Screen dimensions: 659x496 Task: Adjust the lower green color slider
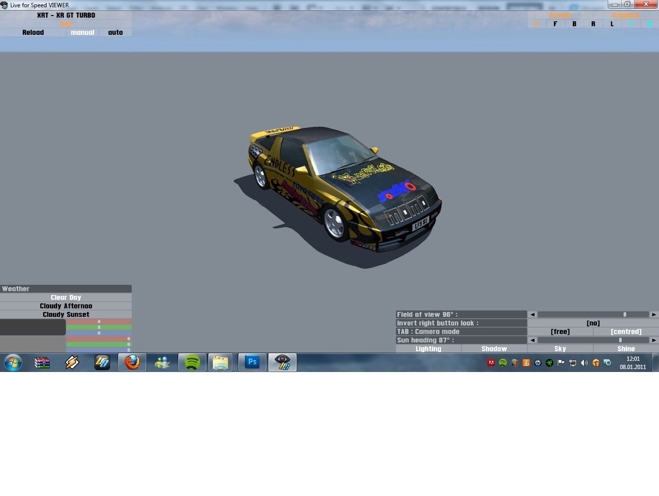(x=99, y=344)
